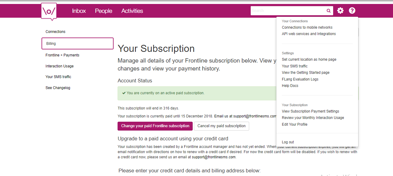Select Connections in the sidebar
This screenshot has height=176, width=393.
(56, 32)
